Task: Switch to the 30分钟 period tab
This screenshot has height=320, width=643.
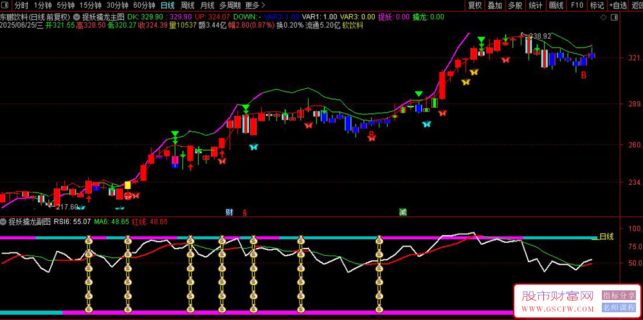Action: click(117, 5)
